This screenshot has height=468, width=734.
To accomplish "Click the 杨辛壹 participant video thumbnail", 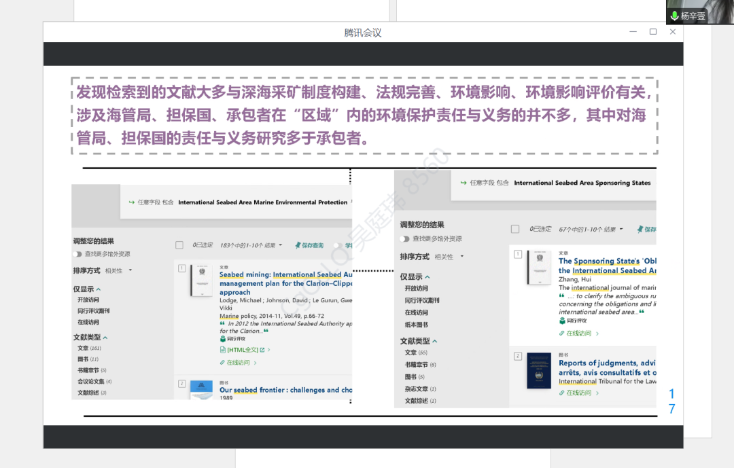I will click(x=700, y=12).
